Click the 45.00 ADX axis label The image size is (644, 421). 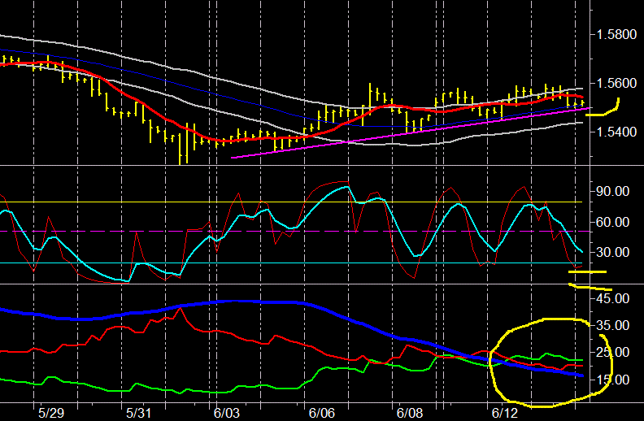pyautogui.click(x=613, y=298)
